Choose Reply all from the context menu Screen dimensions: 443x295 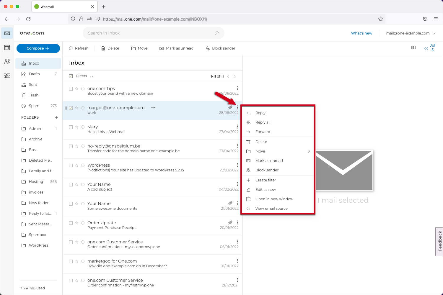(263, 122)
